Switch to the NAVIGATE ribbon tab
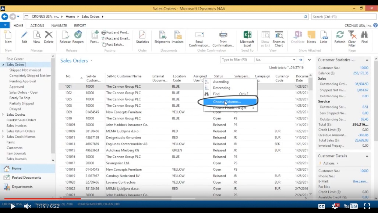The height and width of the screenshot is (213, 378). pos(59,25)
